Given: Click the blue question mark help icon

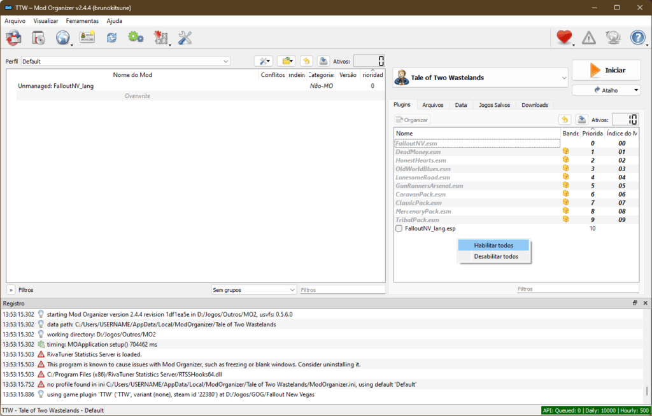Looking at the screenshot, I should [x=637, y=38].
